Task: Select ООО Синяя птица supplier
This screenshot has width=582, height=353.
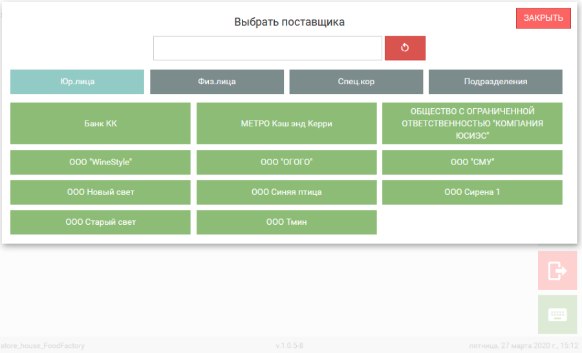Action: coord(286,192)
